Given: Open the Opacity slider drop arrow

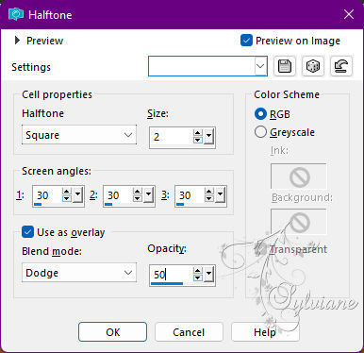Looking at the screenshot, I should click(x=209, y=275).
